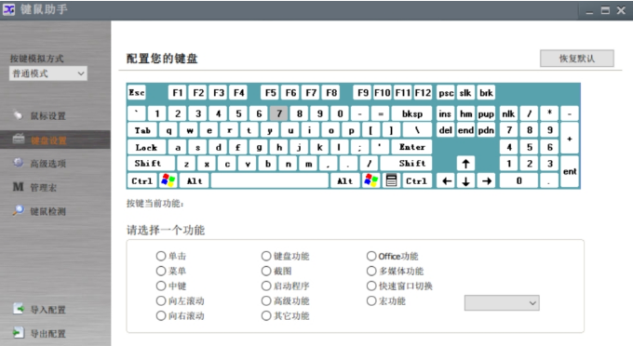Click the up arrow key
633x346 pixels.
point(465,164)
